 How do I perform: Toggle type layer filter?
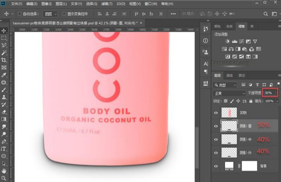[257, 85]
